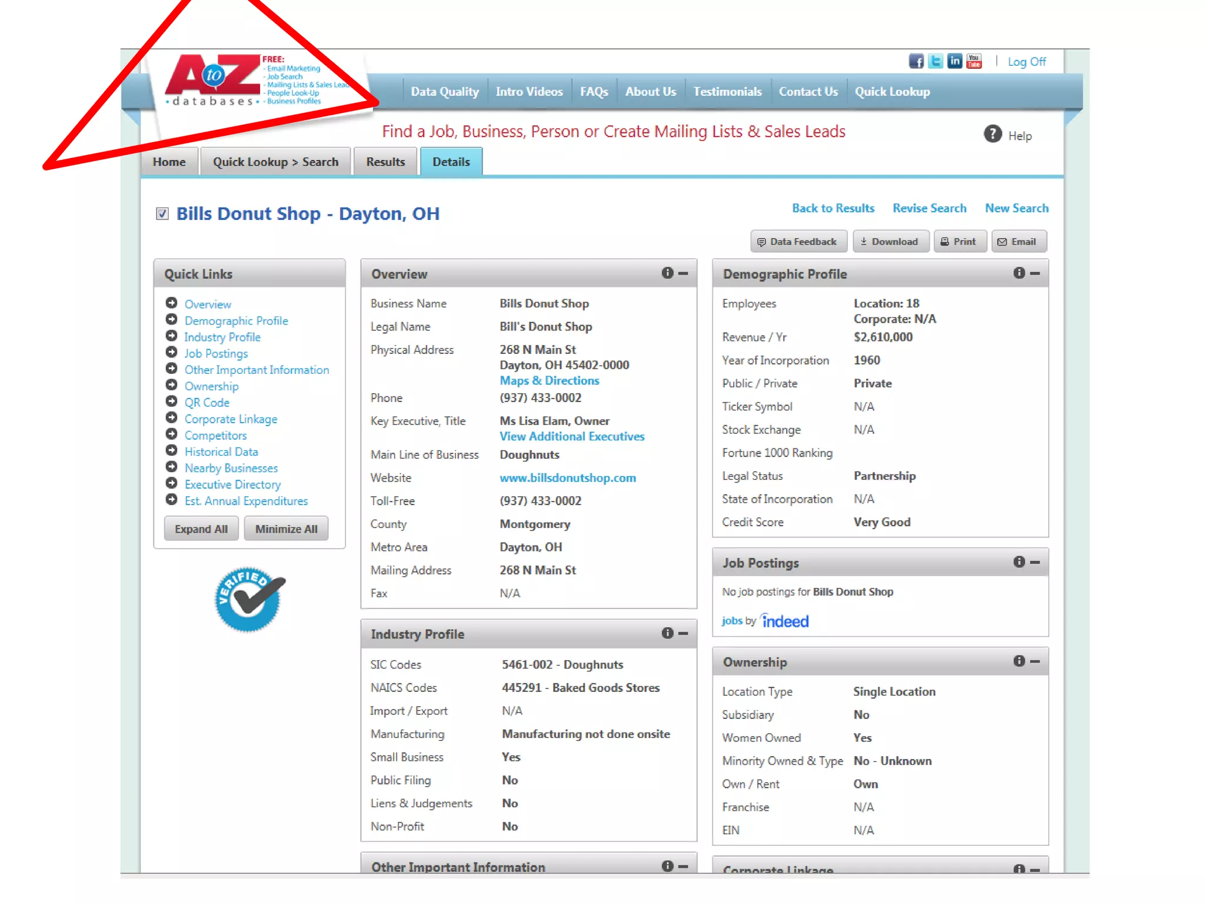Click the Expand All button
Image resolution: width=1205 pixels, height=903 pixels.
pyautogui.click(x=201, y=529)
